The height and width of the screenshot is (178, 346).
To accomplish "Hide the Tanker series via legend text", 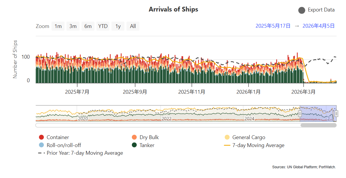I will point(147,145).
